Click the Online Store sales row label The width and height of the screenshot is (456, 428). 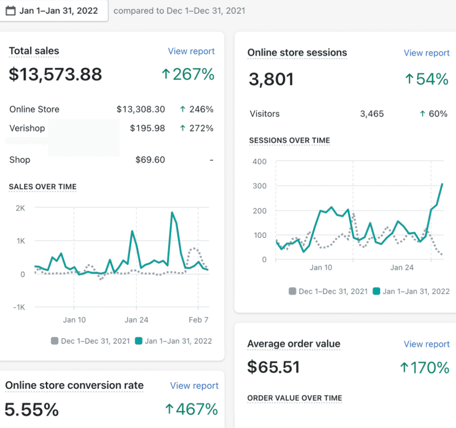pyautogui.click(x=34, y=109)
